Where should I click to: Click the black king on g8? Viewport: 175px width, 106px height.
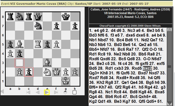[66, 17]
